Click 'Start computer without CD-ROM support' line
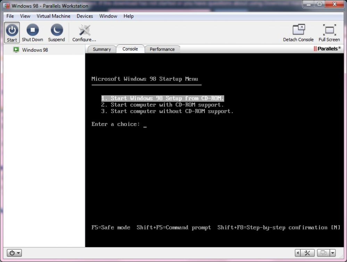The height and width of the screenshot is (262, 347). point(167,111)
